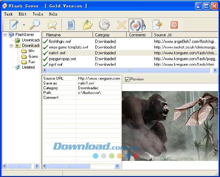This screenshot has height=177, width=220.
Task: Click the find-in-folder toolbar icon
Action: (52, 25)
